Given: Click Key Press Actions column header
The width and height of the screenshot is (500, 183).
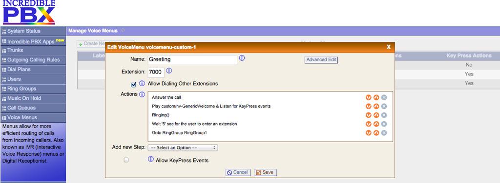Looking at the screenshot, I should [469, 55].
